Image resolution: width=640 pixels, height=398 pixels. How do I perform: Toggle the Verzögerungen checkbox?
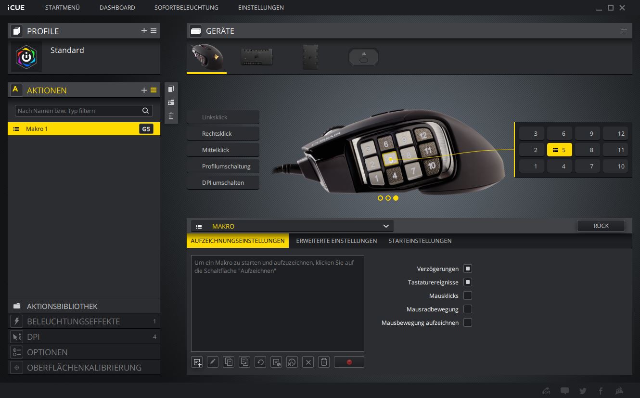[468, 269]
